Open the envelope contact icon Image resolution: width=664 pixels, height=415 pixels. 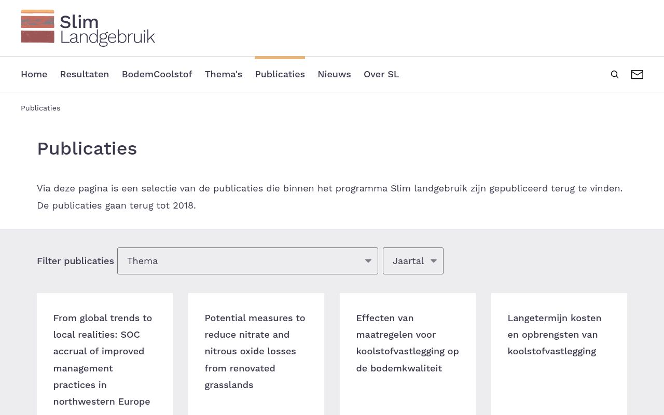click(x=637, y=74)
